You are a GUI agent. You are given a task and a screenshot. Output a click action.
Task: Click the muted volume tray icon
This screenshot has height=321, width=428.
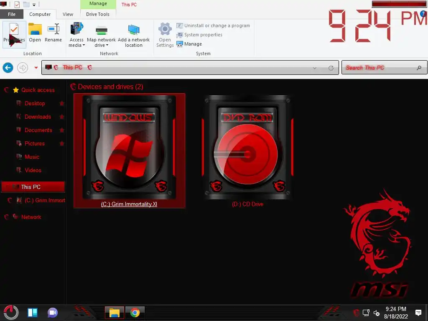[377, 313]
